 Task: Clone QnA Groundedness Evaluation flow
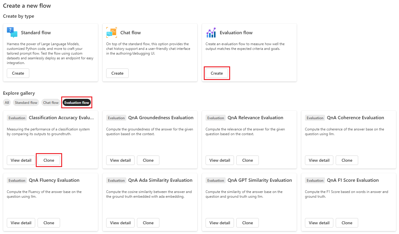pyautogui.click(x=148, y=160)
